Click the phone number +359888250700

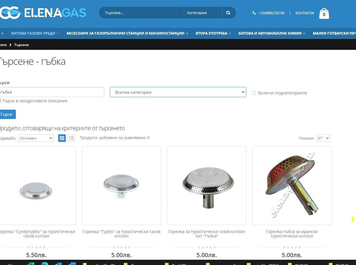click(x=271, y=13)
